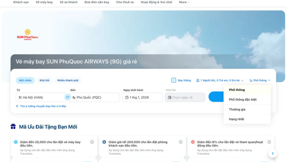Screen dimensions: 287x162
Task: Click the SUN PhuQuoc Airways logo
Action: (28, 34)
